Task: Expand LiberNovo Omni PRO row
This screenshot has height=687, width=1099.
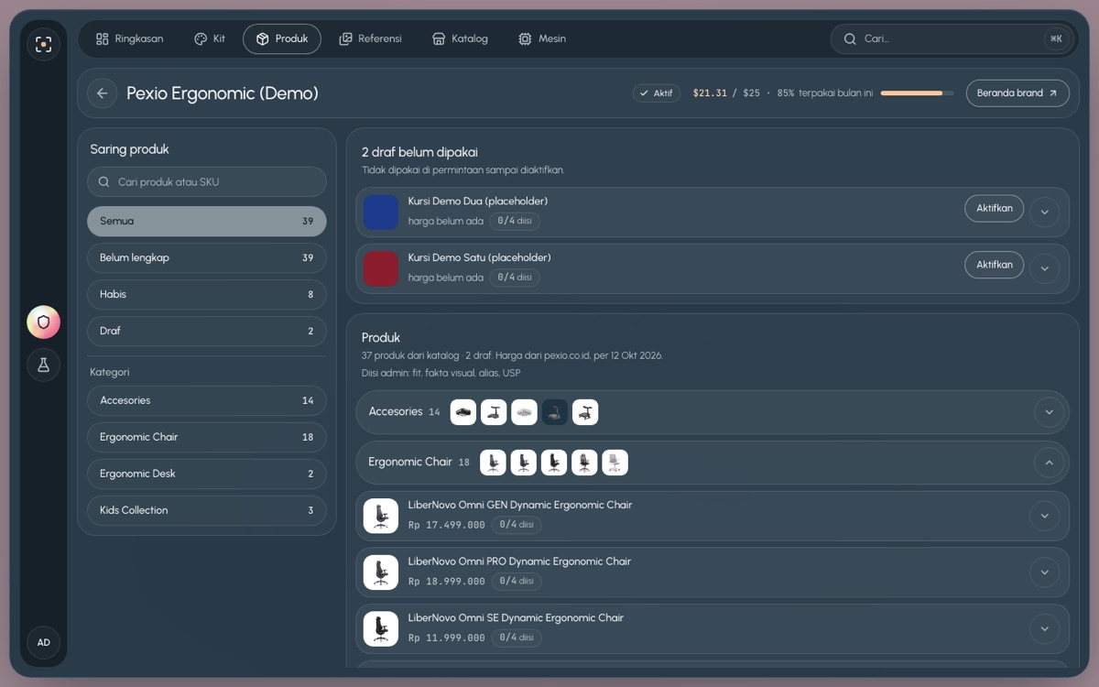Action: click(1044, 572)
